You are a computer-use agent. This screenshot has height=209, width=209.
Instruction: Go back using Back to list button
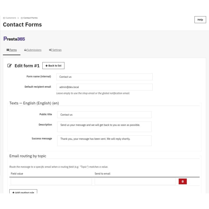(53, 66)
